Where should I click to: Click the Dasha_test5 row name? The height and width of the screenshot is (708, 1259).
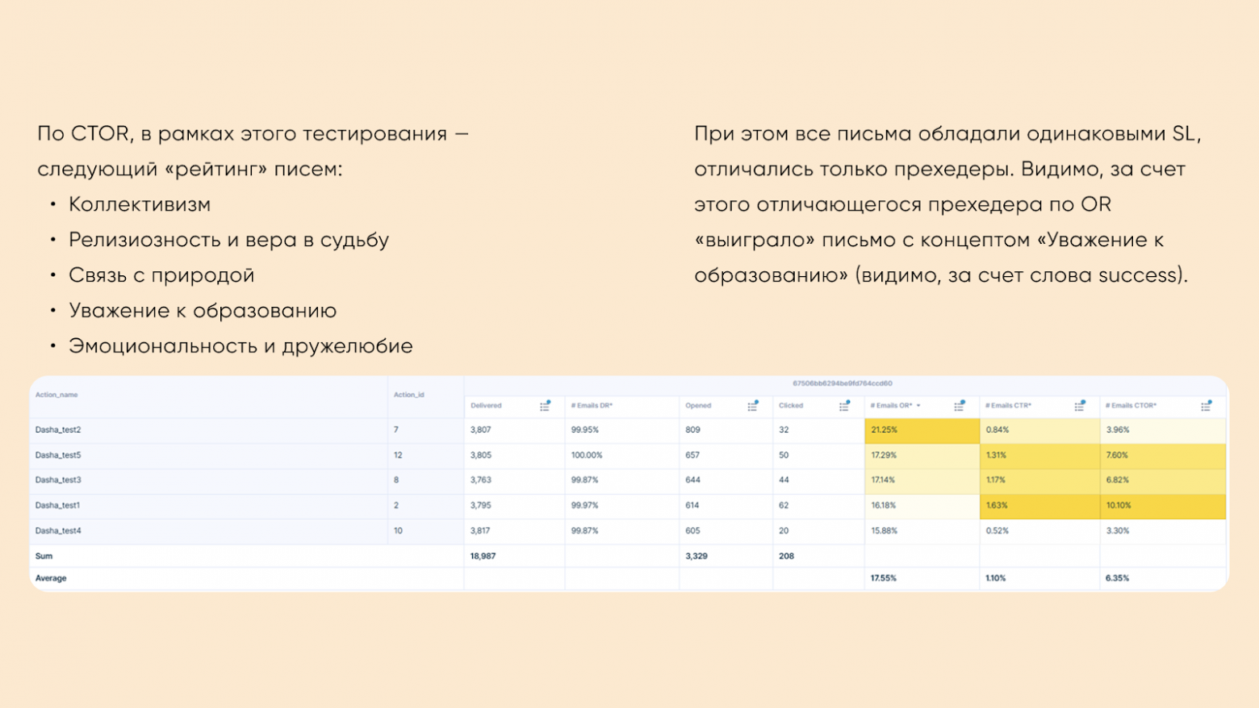click(57, 455)
